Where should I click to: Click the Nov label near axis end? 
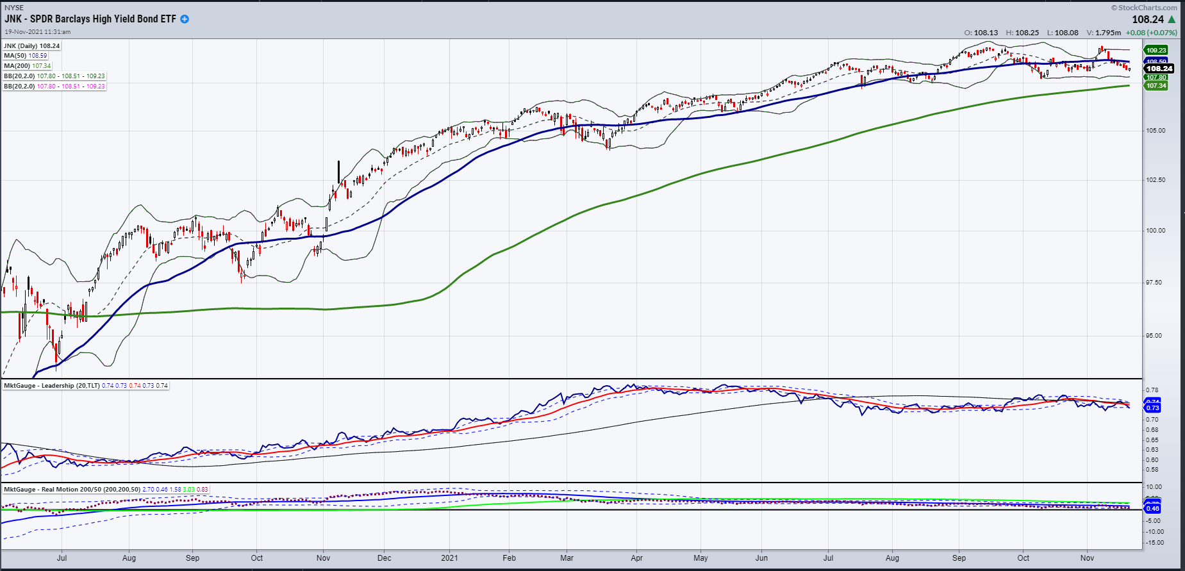coord(1088,558)
